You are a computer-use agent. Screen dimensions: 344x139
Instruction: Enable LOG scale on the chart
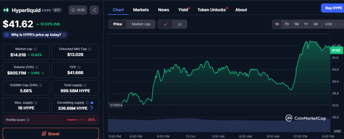(x=329, y=24)
